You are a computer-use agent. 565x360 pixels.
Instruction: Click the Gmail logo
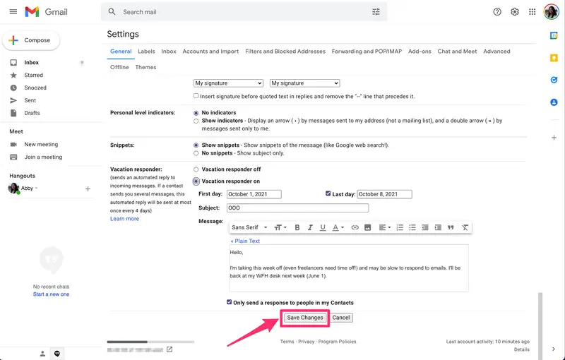pyautogui.click(x=46, y=12)
